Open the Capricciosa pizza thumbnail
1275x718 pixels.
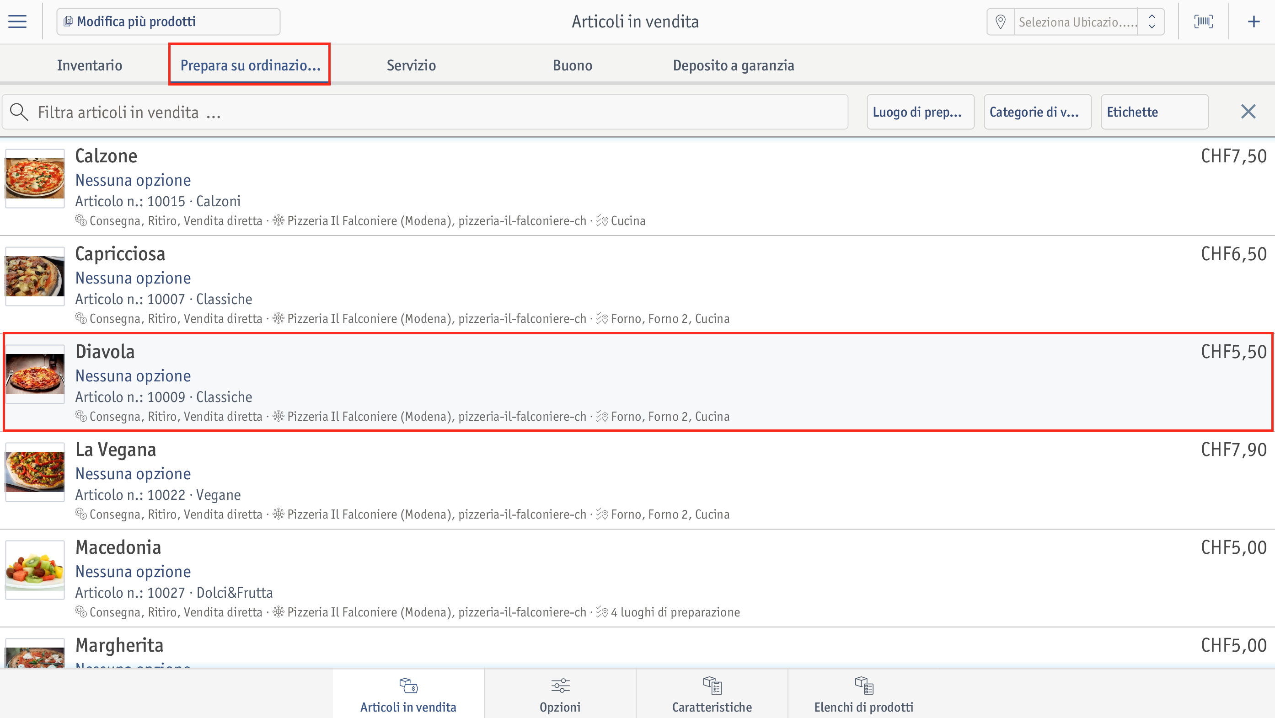coord(35,276)
